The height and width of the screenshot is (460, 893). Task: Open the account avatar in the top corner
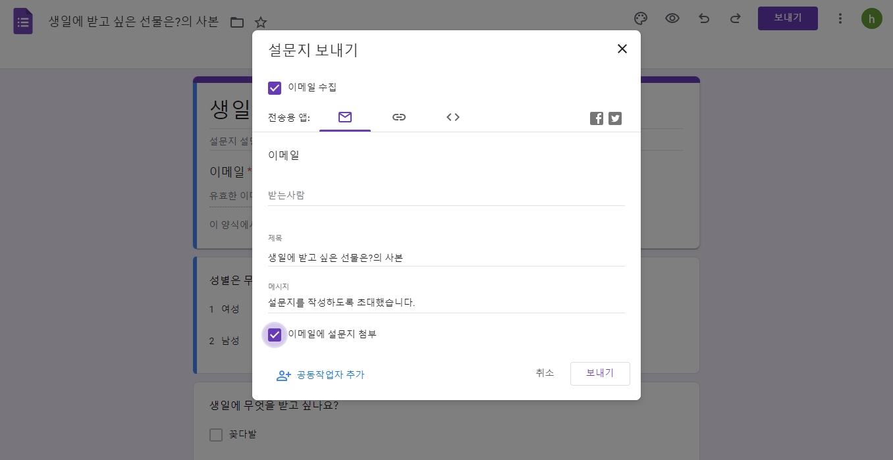click(871, 18)
